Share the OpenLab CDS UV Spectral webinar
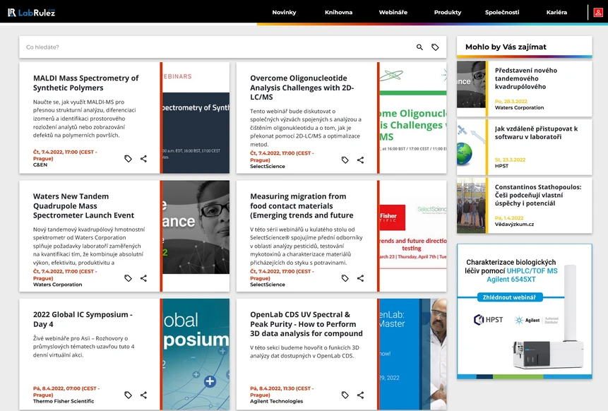The height and width of the screenshot is (411, 608). click(x=360, y=395)
